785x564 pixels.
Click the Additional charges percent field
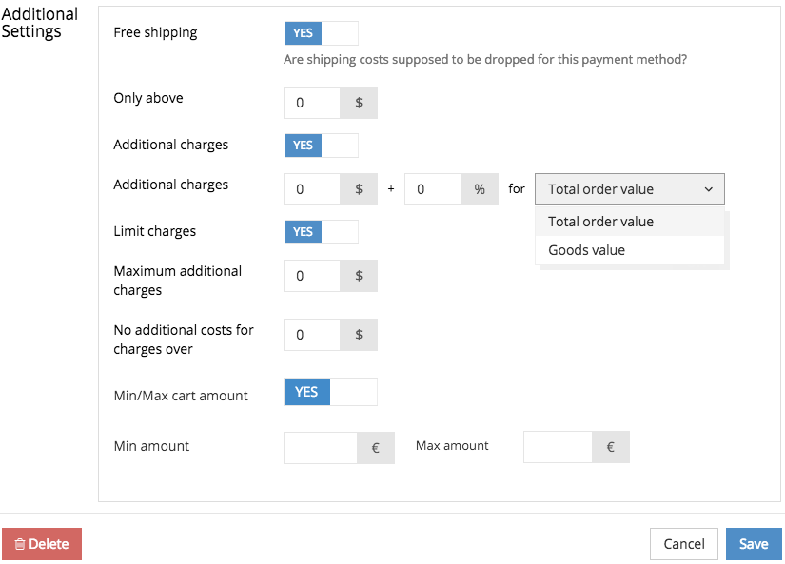(433, 189)
